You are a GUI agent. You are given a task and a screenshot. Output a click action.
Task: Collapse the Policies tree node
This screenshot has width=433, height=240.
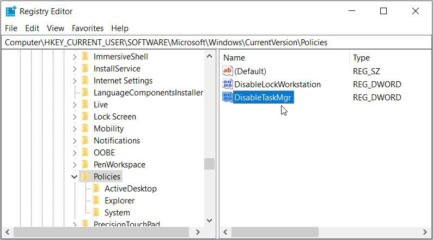(74, 176)
